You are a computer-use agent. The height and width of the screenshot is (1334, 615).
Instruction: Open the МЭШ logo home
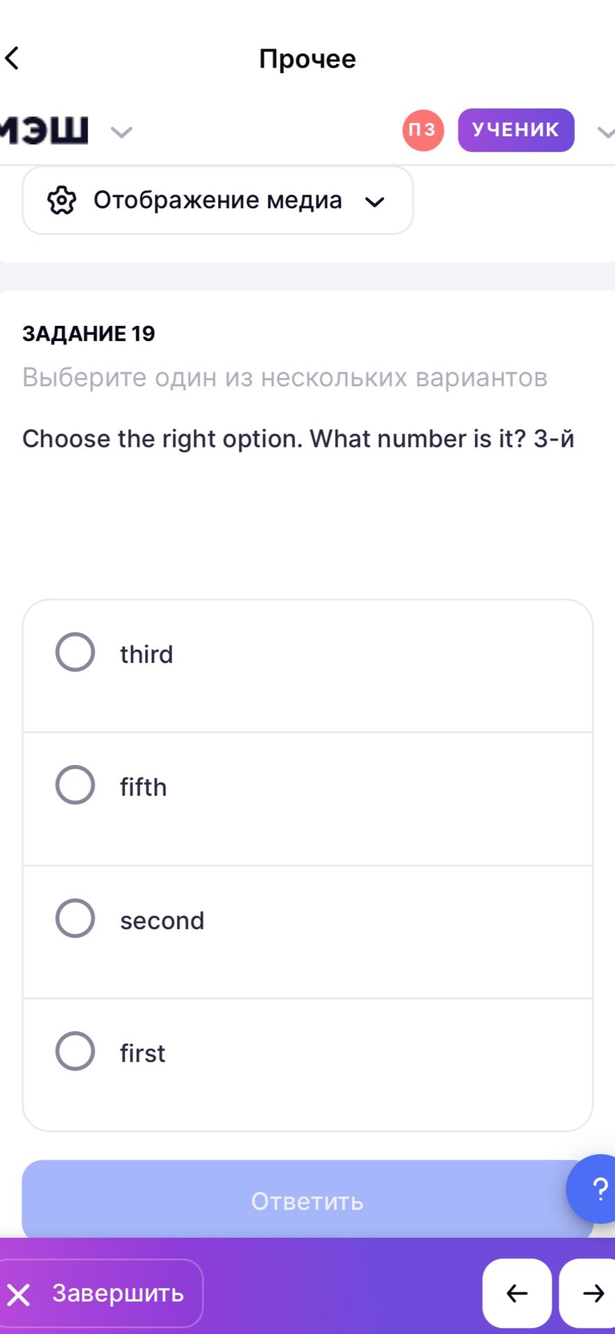pyautogui.click(x=44, y=130)
